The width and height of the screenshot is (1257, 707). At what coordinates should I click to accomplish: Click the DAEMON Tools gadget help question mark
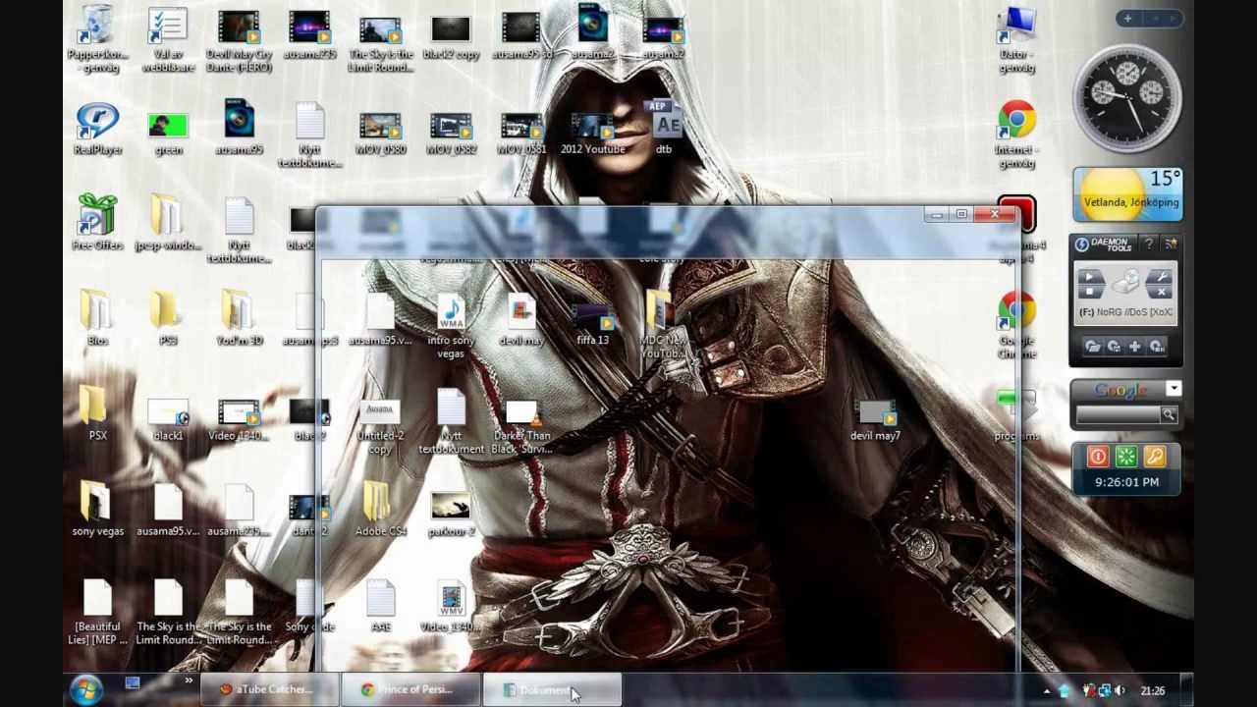[1149, 244]
